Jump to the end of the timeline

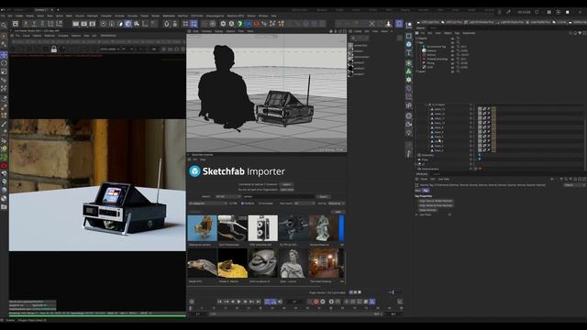click(259, 302)
